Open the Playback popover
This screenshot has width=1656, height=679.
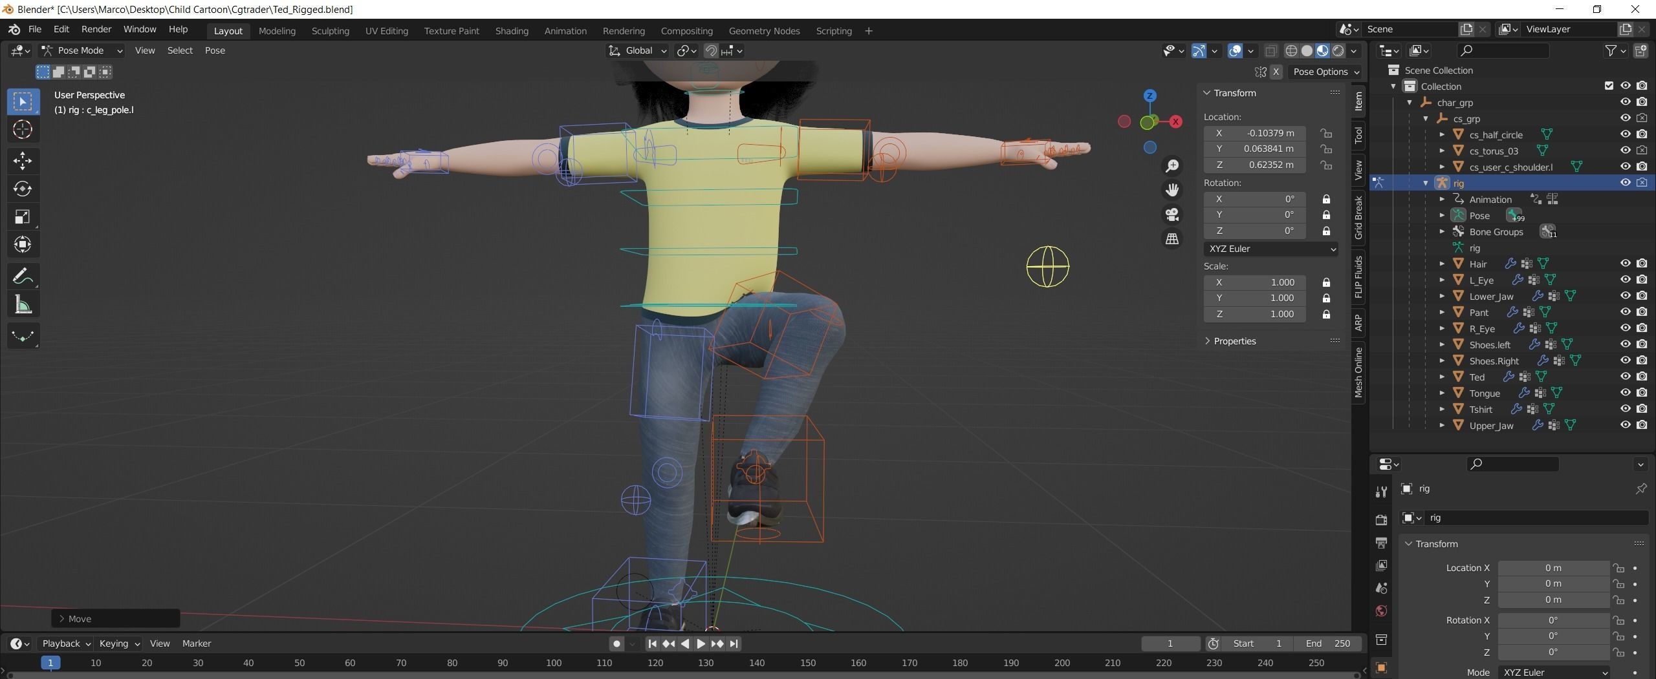[66, 643]
